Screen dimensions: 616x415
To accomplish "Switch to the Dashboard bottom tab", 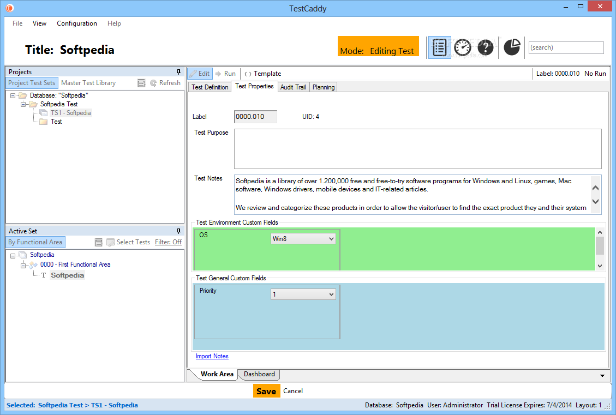I will (x=259, y=374).
